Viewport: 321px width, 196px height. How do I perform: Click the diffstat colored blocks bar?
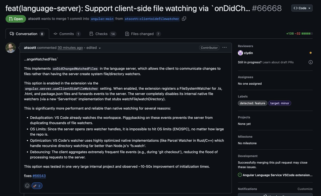point(307,34)
